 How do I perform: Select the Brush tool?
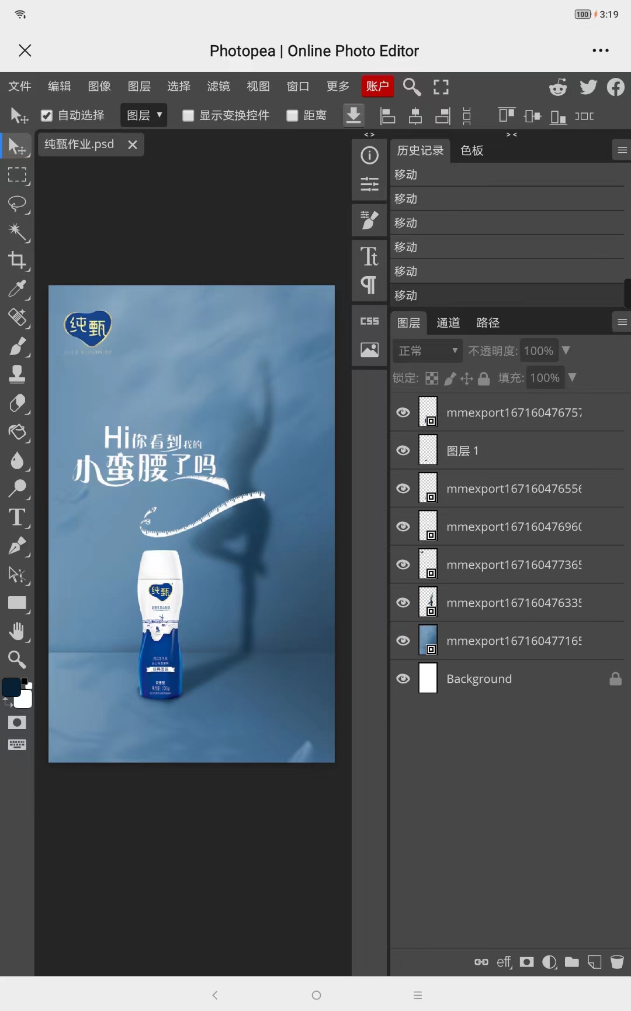click(17, 346)
